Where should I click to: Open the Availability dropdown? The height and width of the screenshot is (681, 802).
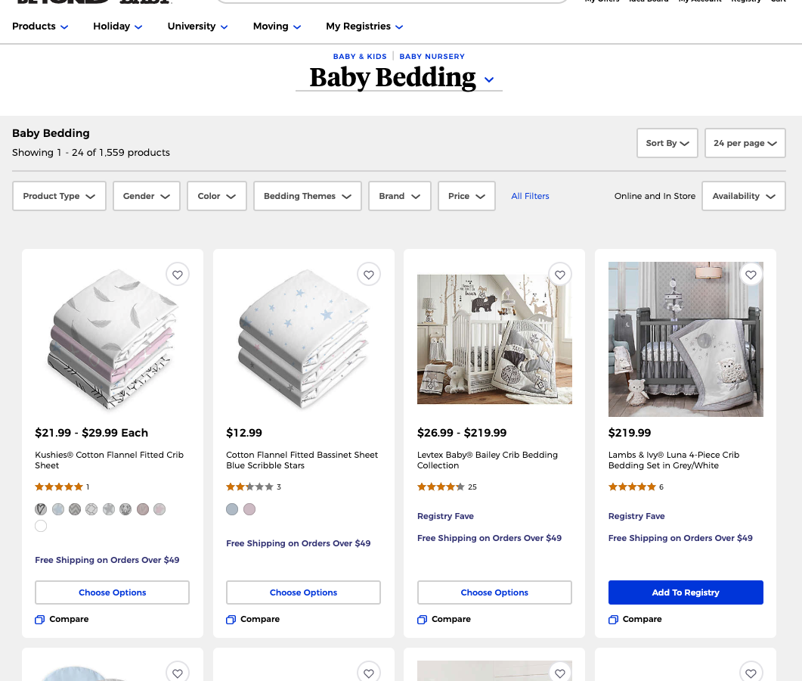tap(744, 196)
